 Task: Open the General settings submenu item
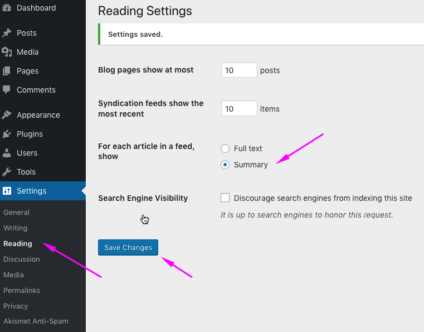[x=16, y=212]
